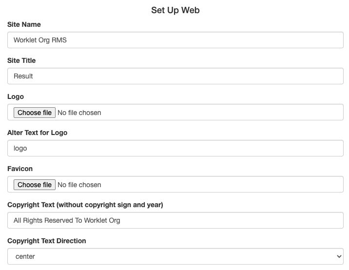Click the Site Name label

coord(24,24)
